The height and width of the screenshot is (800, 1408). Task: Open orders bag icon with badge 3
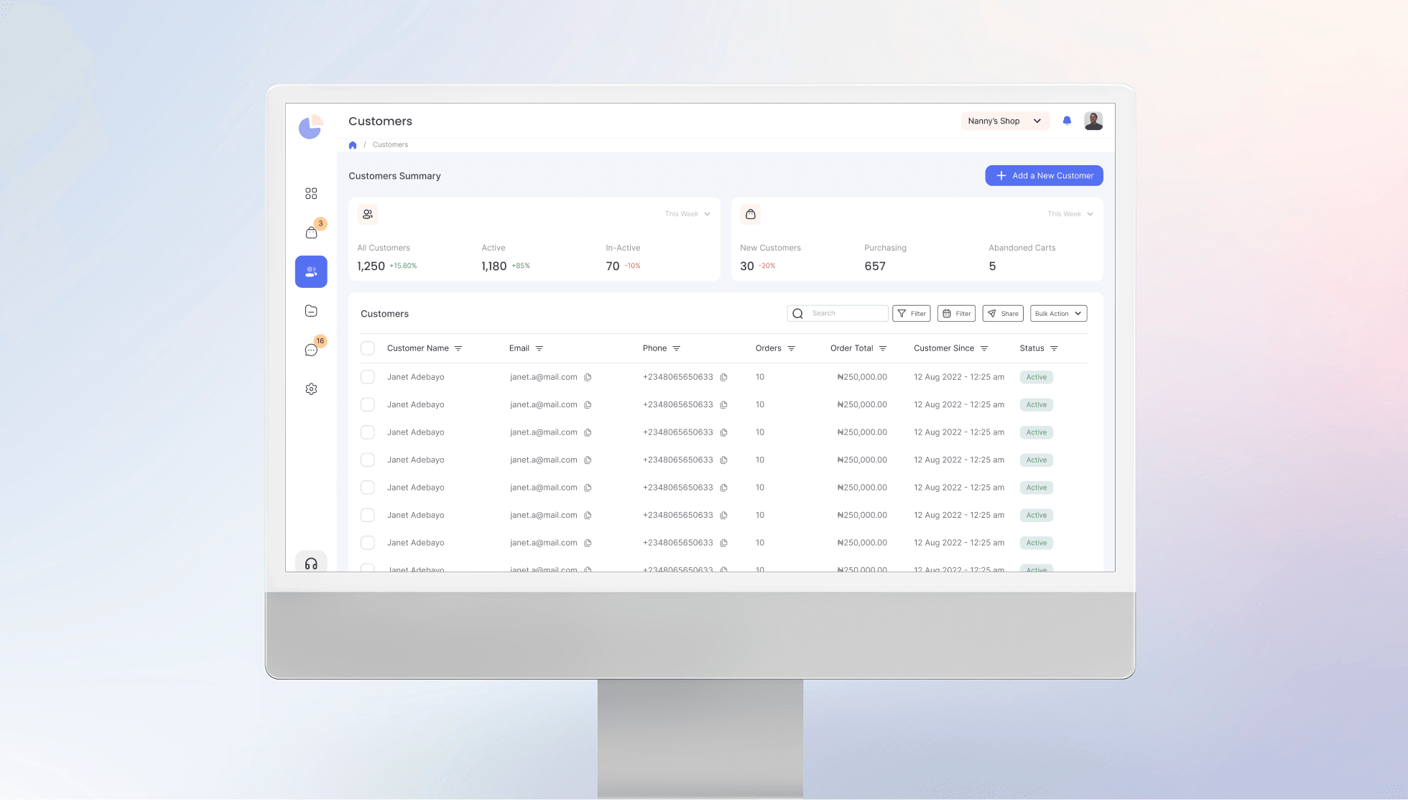click(x=311, y=233)
